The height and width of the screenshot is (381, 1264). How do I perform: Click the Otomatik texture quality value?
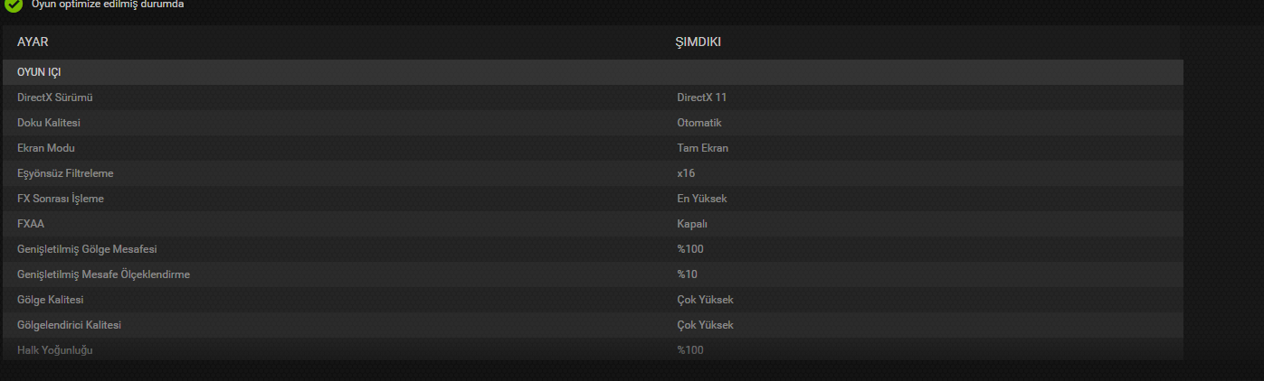[699, 123]
